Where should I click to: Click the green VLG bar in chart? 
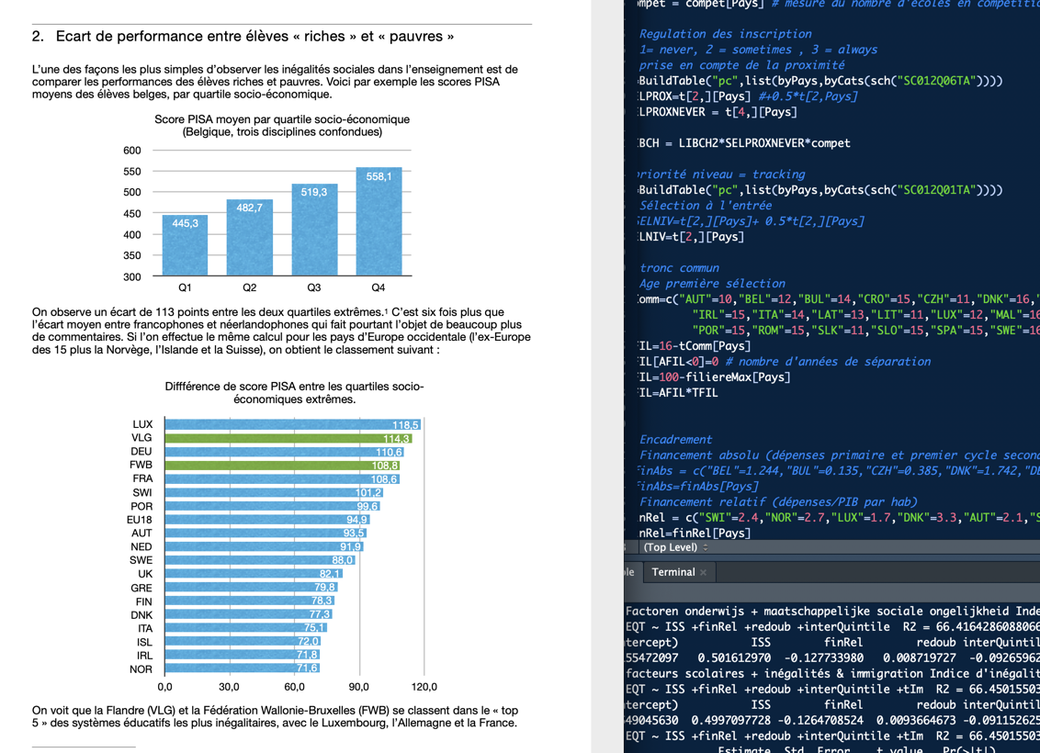(288, 439)
